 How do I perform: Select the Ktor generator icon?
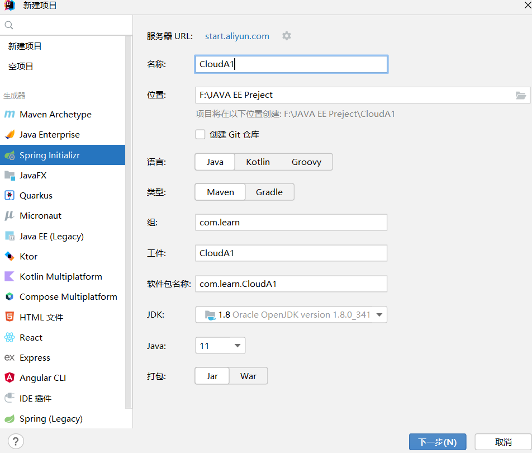[x=9, y=256]
